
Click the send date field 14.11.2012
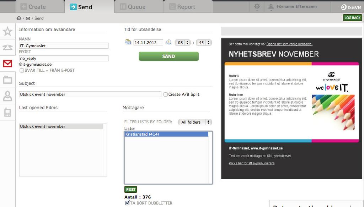(x=148, y=43)
